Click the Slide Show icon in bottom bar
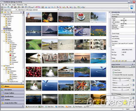 click(x=46, y=107)
